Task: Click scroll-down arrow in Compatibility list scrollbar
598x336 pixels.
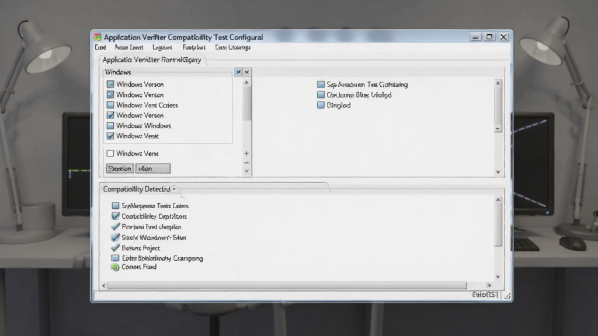Action: [498, 277]
